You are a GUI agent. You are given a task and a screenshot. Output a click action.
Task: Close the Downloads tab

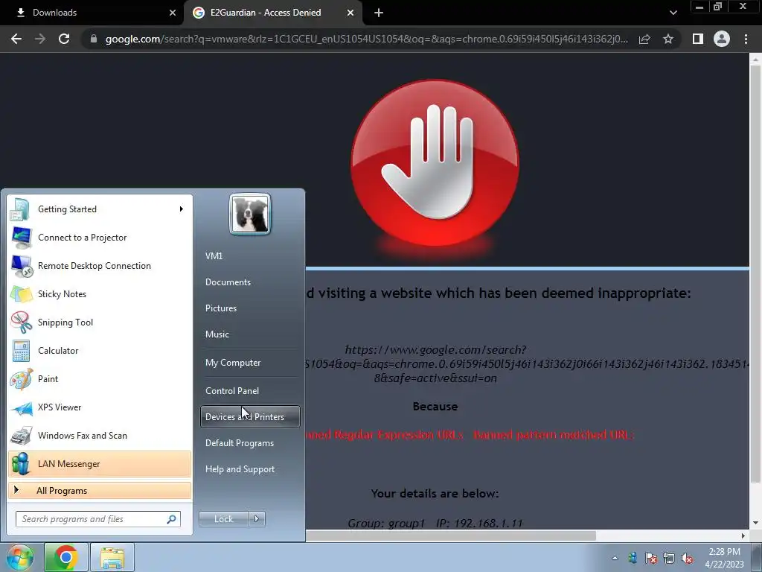[x=173, y=13]
